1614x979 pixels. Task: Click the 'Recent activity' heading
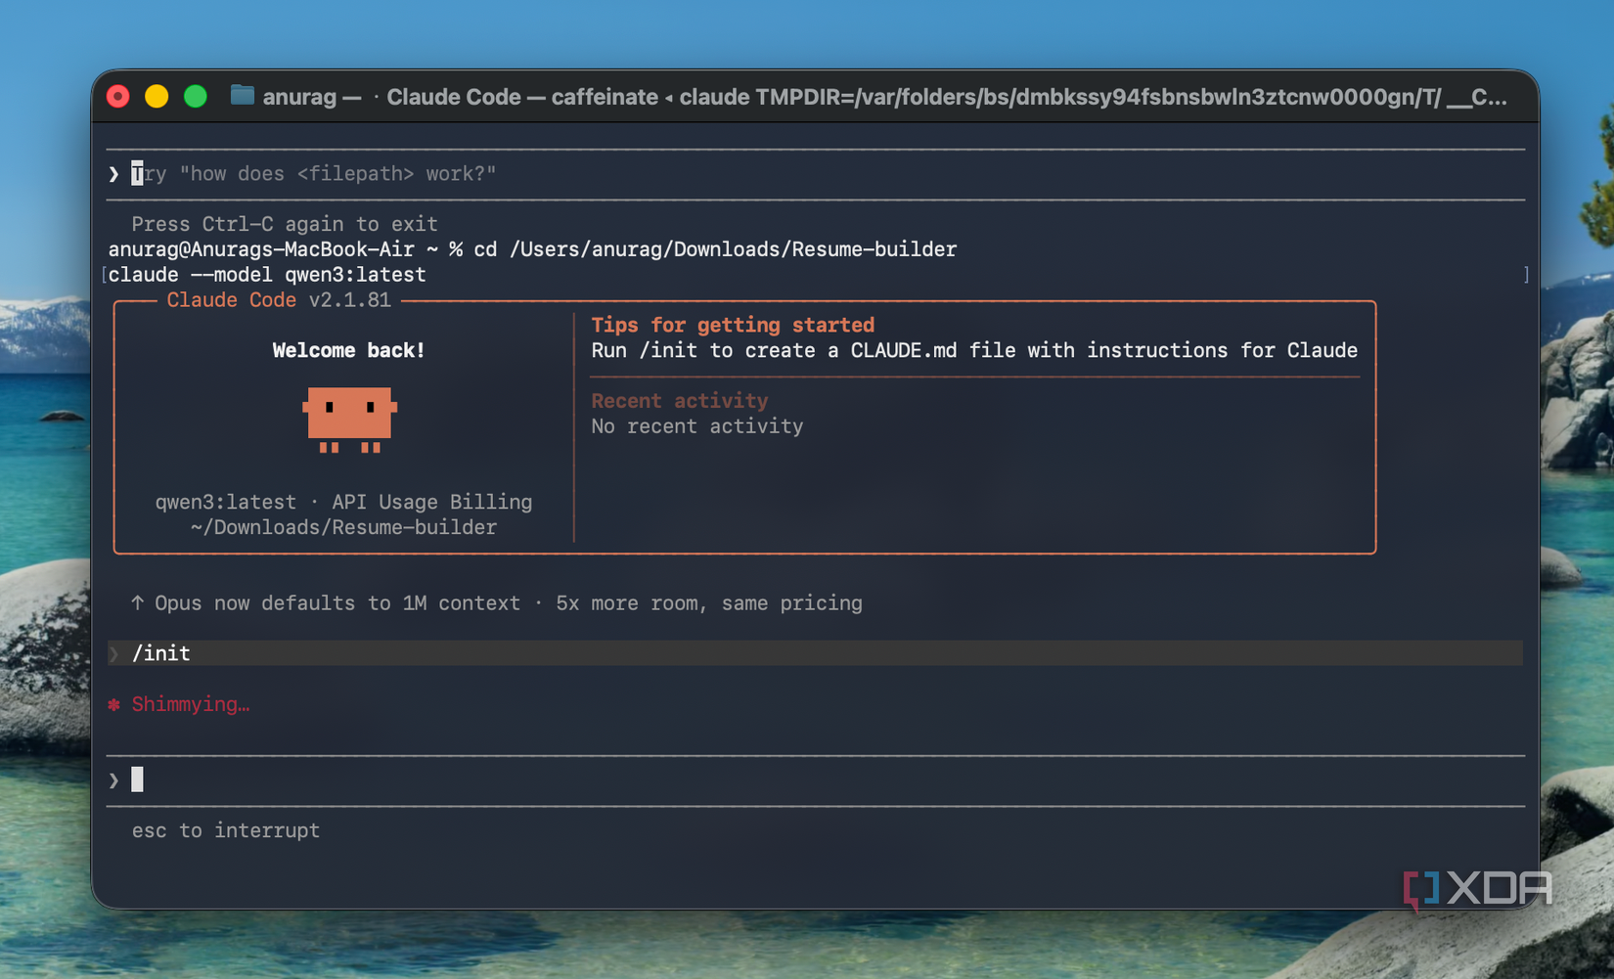680,401
